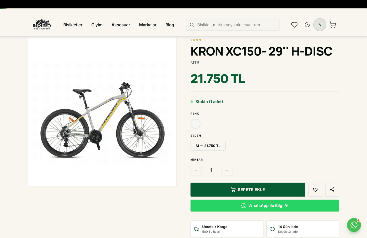367x238 pixels.
Task: Decrease quantity with the minus button
Action: 196,170
